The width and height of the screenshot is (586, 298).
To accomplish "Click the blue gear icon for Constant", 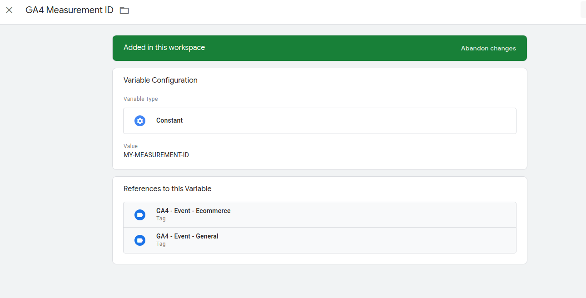I will [x=140, y=121].
